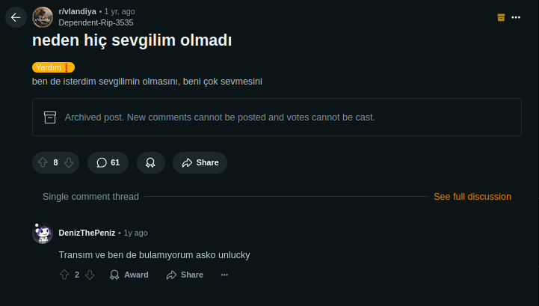Viewport: 539px width, 306px height.
Task: Visit DenizThePeniz user profile
Action: point(87,233)
